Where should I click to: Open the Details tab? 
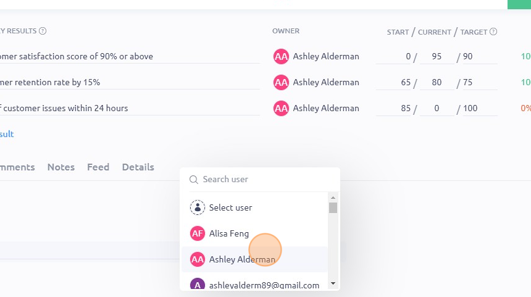pyautogui.click(x=138, y=167)
